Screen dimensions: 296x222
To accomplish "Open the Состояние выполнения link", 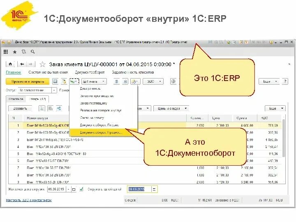I will coord(48,72).
